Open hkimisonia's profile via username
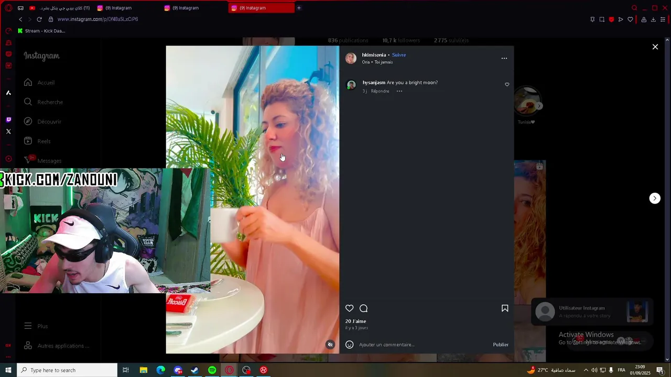 [x=374, y=55]
